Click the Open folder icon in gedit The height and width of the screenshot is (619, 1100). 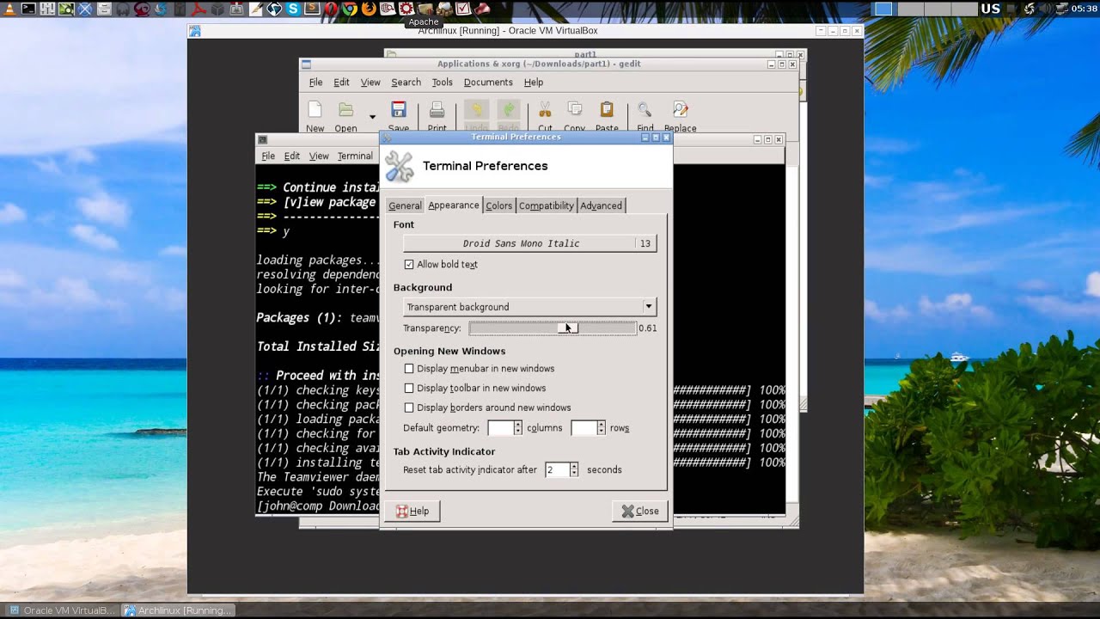[x=345, y=110]
